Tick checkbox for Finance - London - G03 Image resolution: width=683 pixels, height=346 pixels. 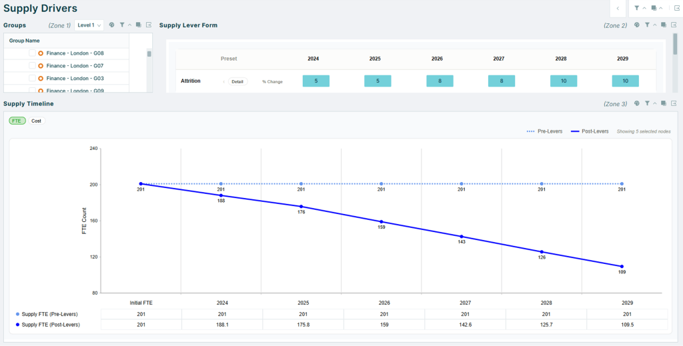32,79
